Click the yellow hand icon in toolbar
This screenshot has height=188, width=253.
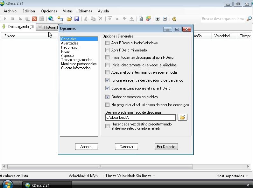click(x=174, y=19)
